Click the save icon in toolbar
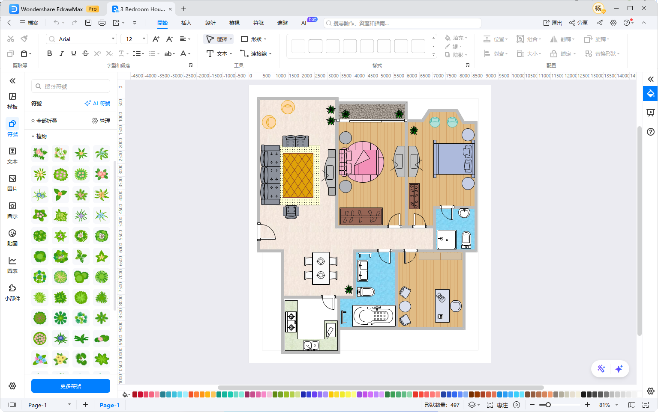Screen dimensions: 658x412 (88, 23)
